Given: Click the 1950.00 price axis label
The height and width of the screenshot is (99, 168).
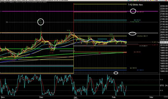Looking at the screenshot, I should tap(164, 56).
